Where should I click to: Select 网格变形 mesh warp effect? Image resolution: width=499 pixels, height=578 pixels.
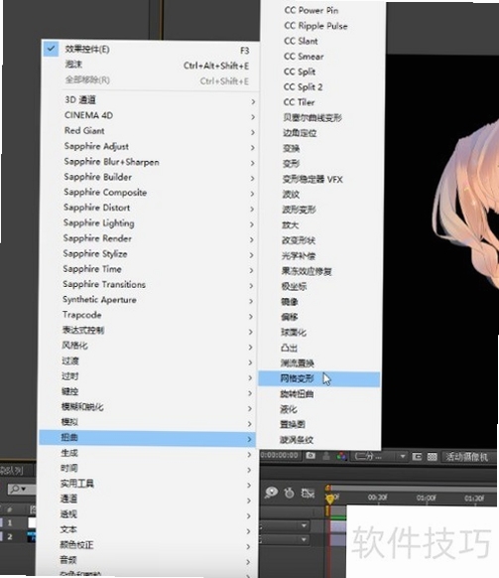tap(318, 379)
